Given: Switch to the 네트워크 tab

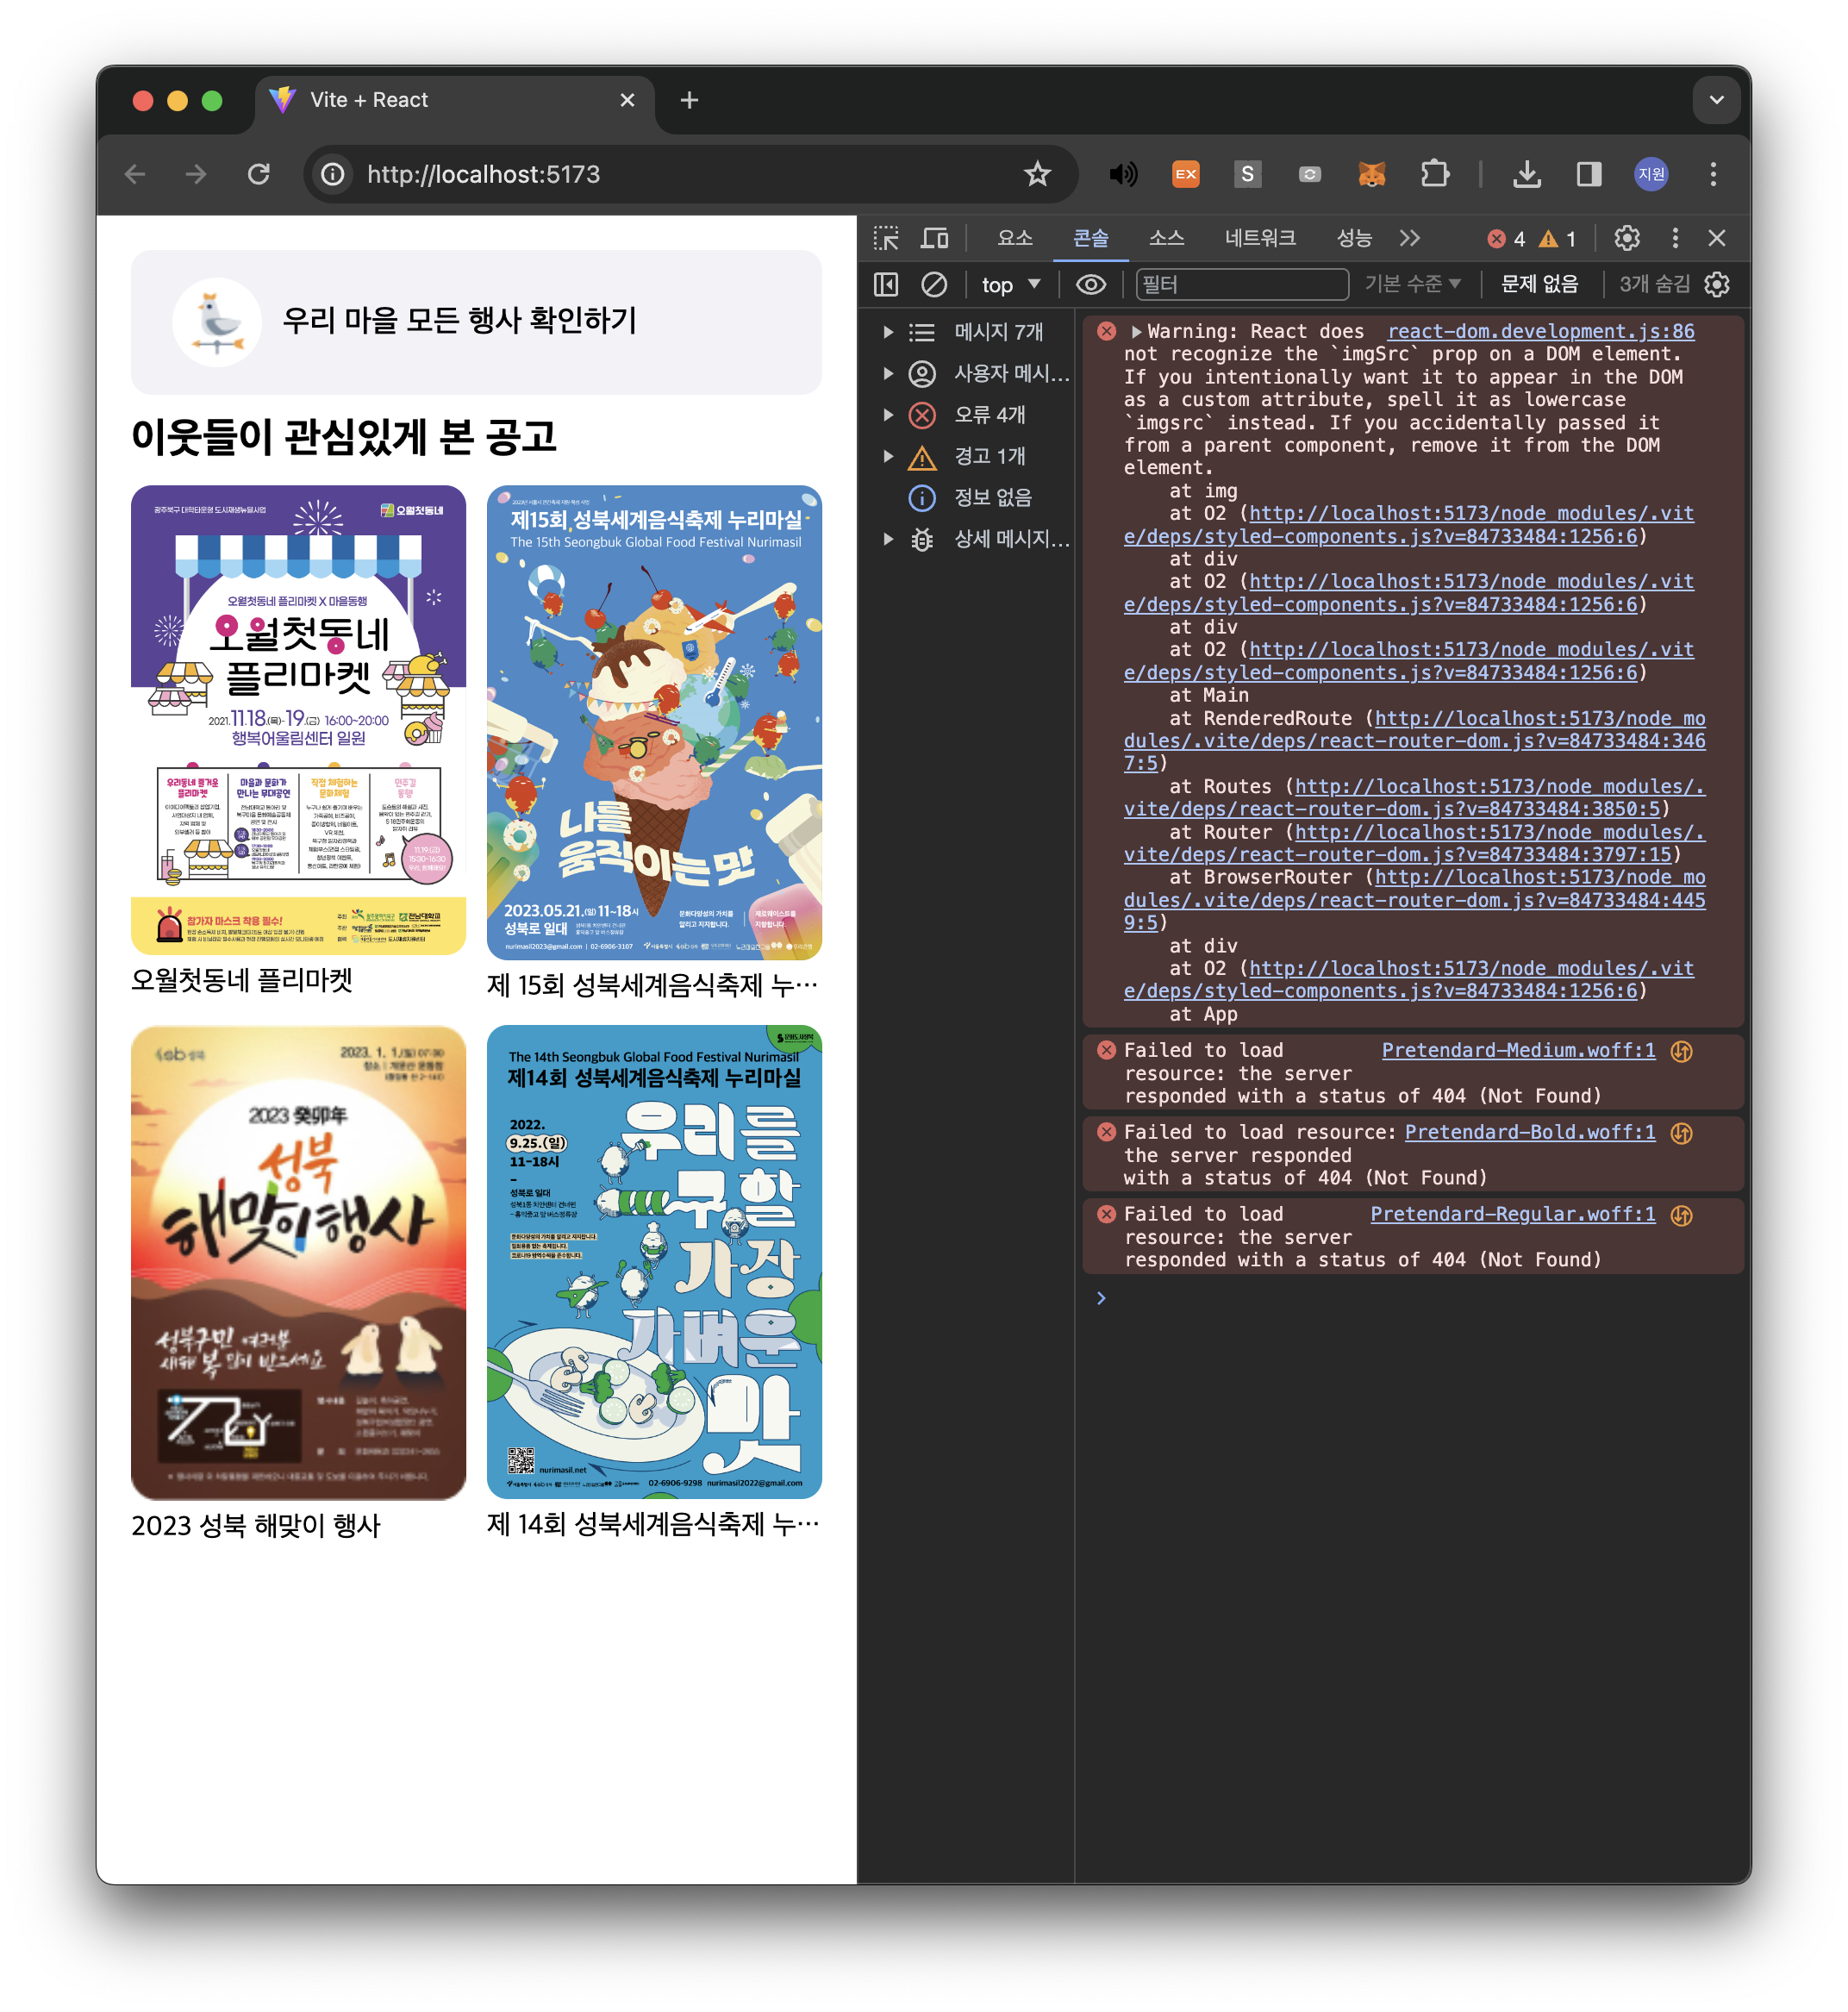Looking at the screenshot, I should (x=1260, y=238).
